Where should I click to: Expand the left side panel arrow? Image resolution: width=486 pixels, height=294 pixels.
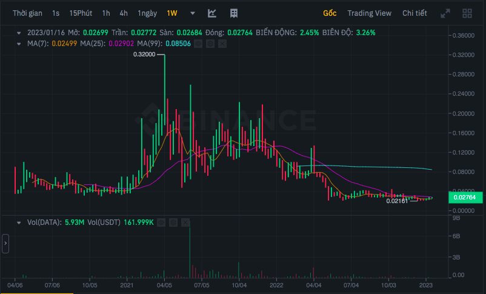coord(5,244)
